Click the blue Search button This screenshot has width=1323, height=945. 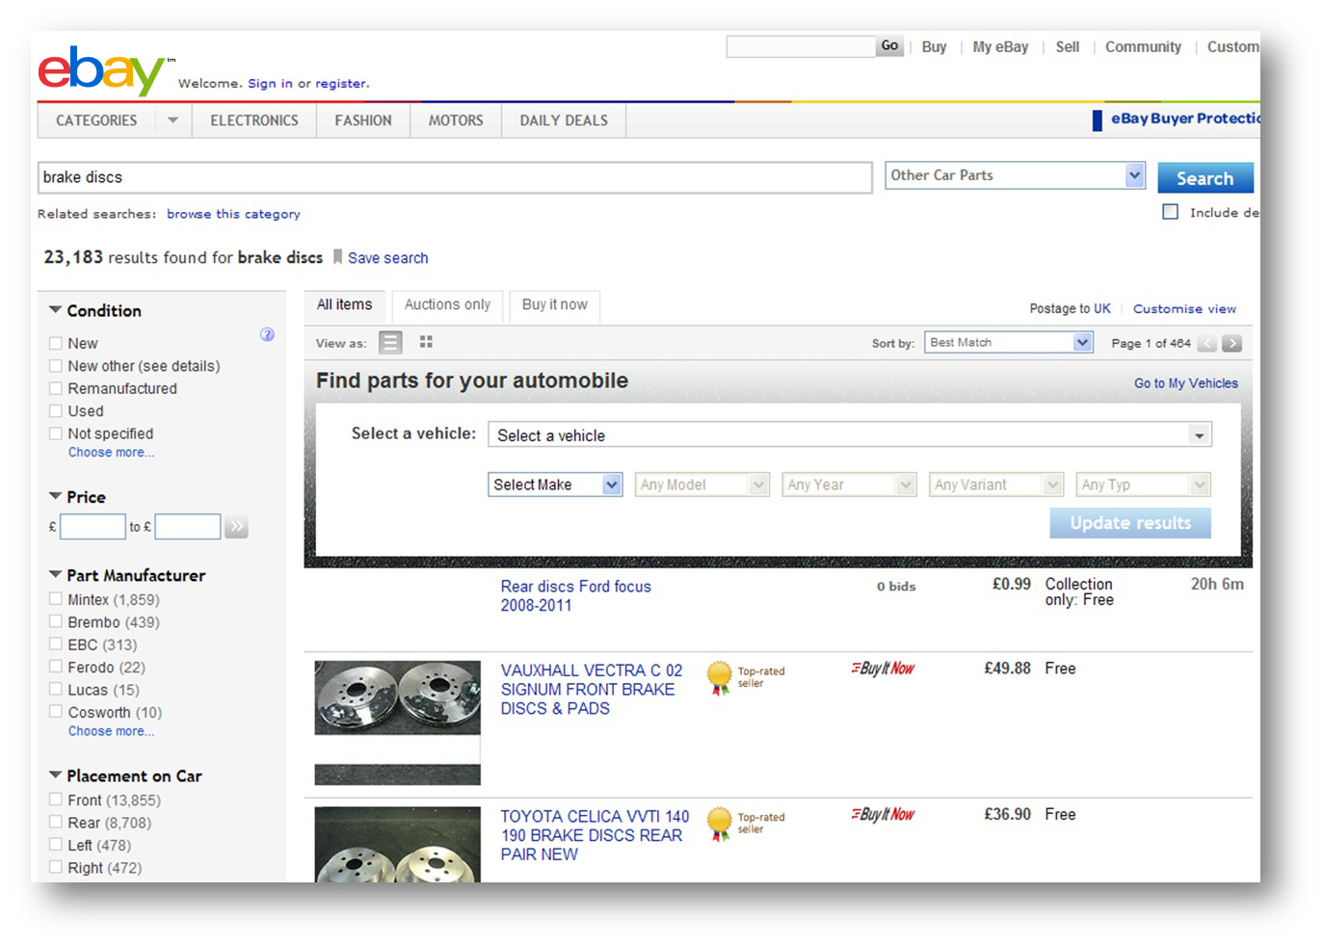point(1204,178)
